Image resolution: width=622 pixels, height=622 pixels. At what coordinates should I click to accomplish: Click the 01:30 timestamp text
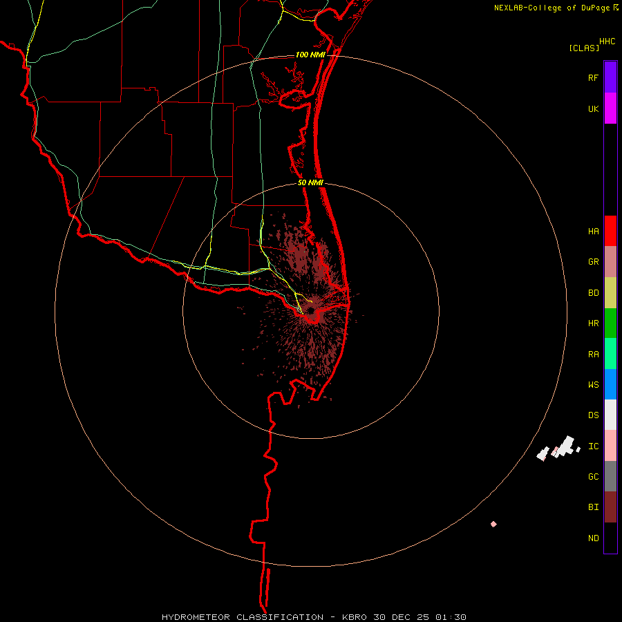tap(451, 617)
